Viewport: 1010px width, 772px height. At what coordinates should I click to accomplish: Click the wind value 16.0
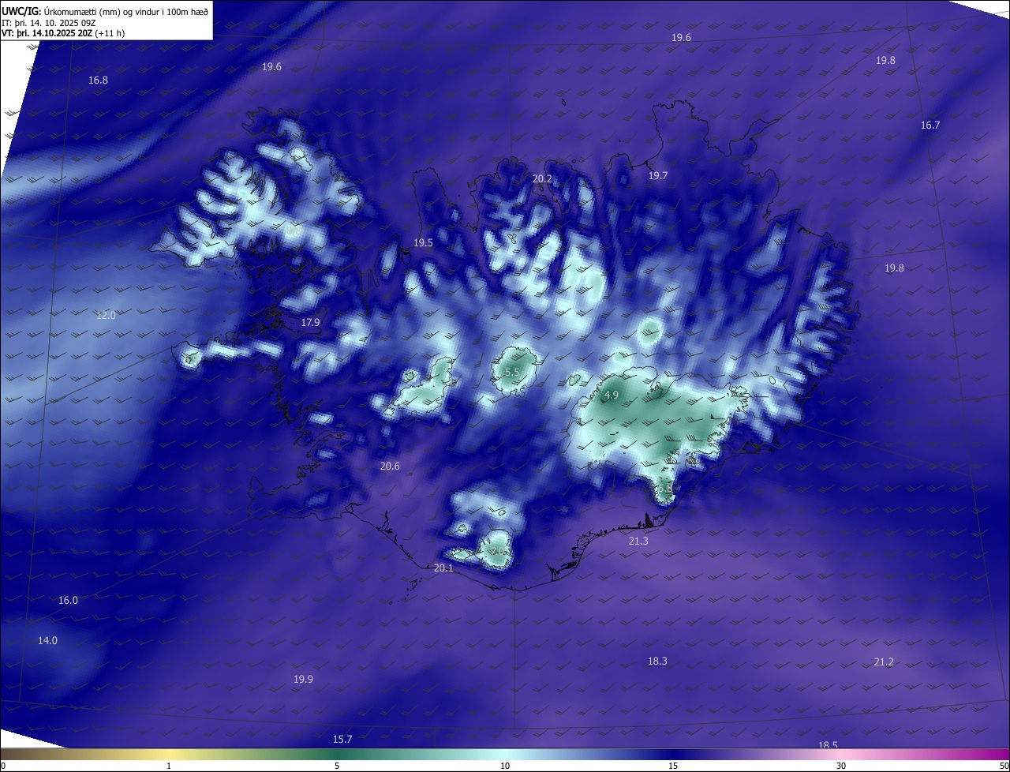tap(69, 601)
